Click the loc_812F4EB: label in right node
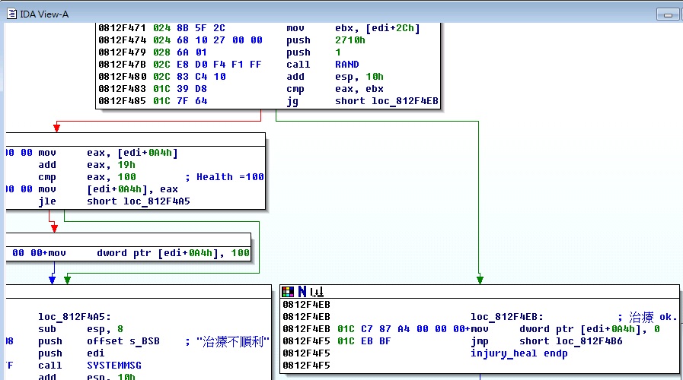683x380 pixels. (507, 317)
